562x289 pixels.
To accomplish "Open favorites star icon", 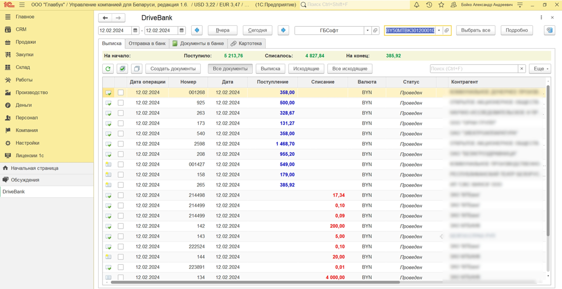I will (x=441, y=5).
